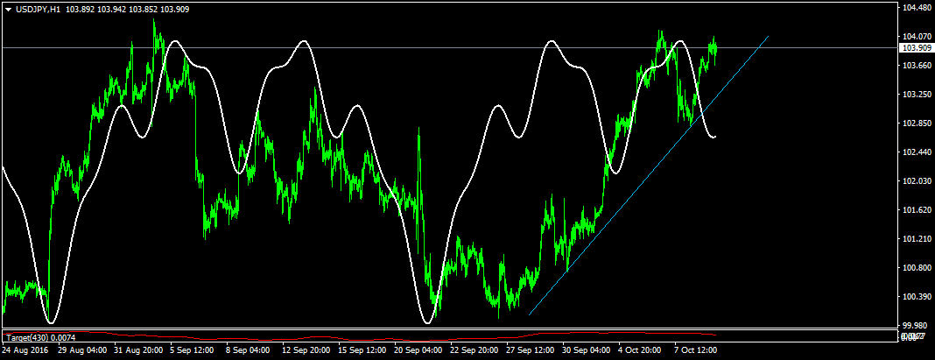Select the blue ascending trendline
This screenshot has height=360, width=935.
click(648, 177)
